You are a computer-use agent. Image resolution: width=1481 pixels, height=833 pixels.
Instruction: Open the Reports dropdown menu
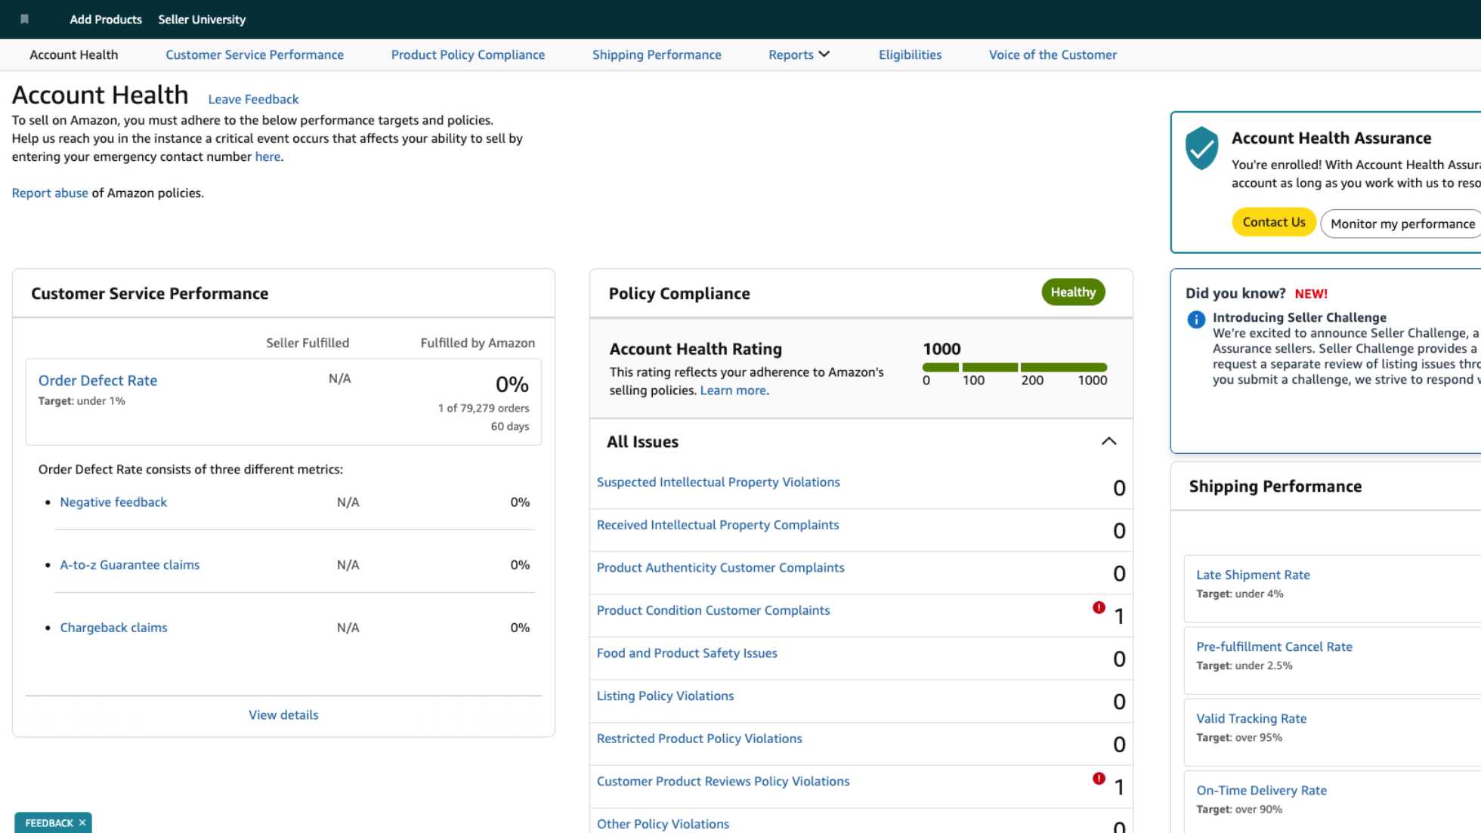tap(799, 54)
